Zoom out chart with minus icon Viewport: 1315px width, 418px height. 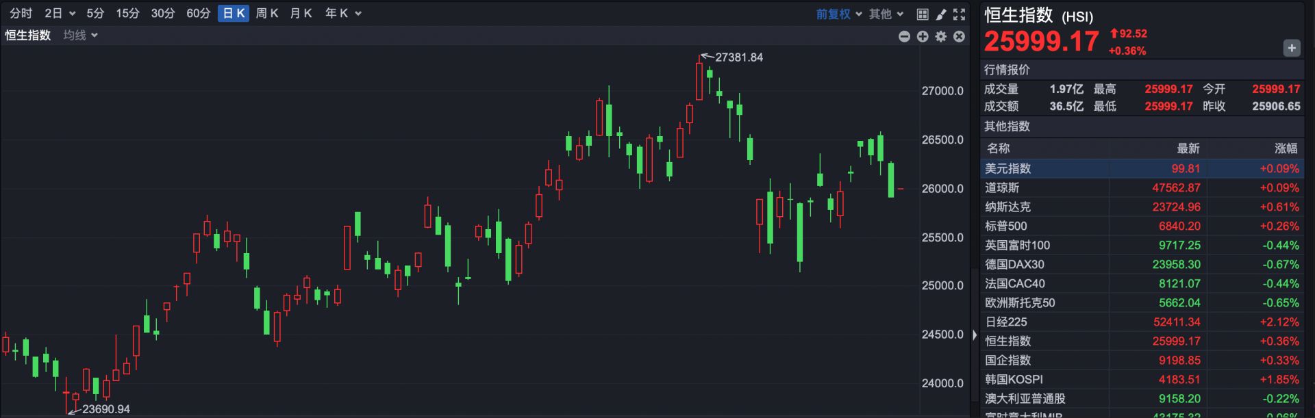coord(904,36)
